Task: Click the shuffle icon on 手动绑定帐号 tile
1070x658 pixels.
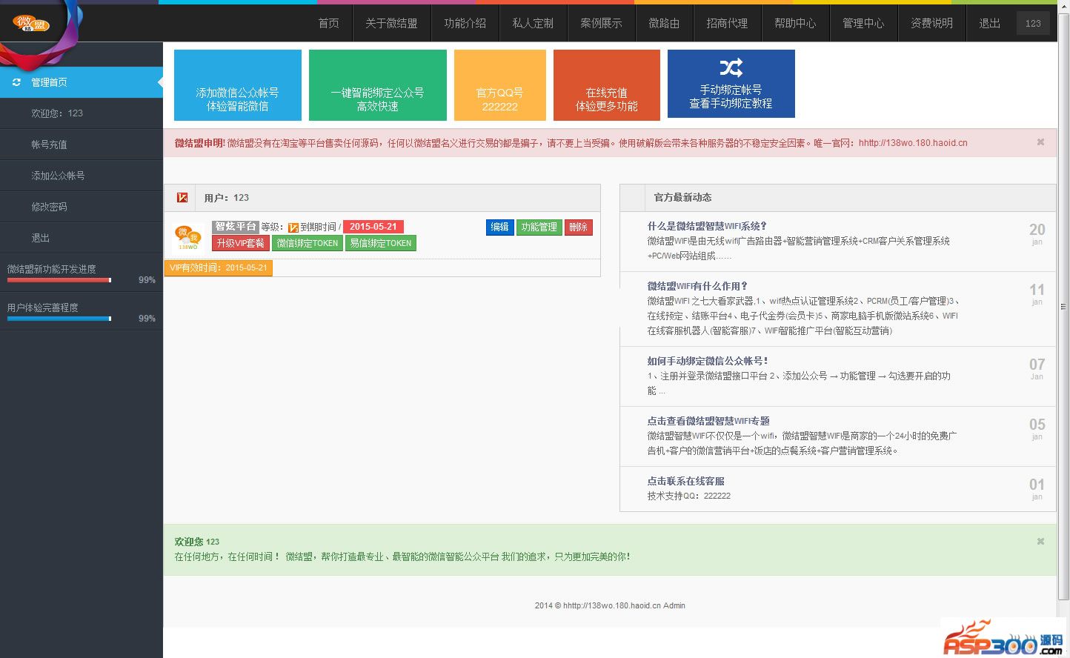Action: point(731,68)
